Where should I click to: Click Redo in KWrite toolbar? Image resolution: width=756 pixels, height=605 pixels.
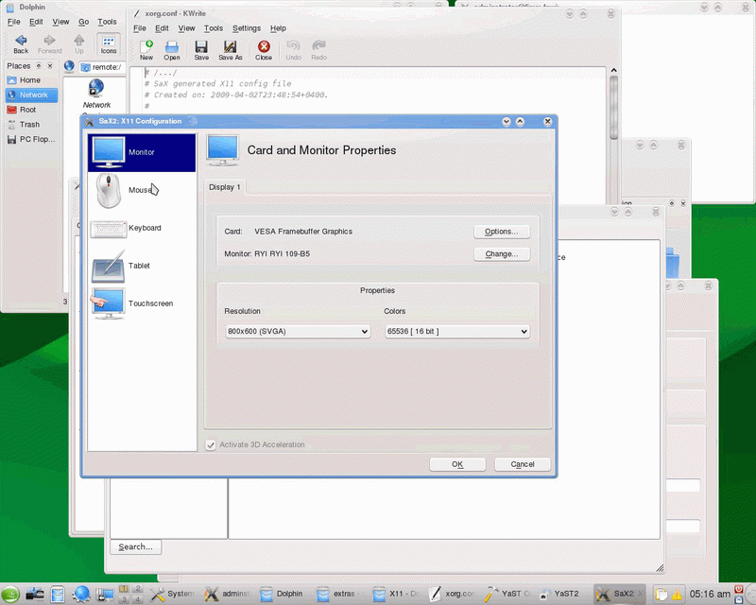318,50
